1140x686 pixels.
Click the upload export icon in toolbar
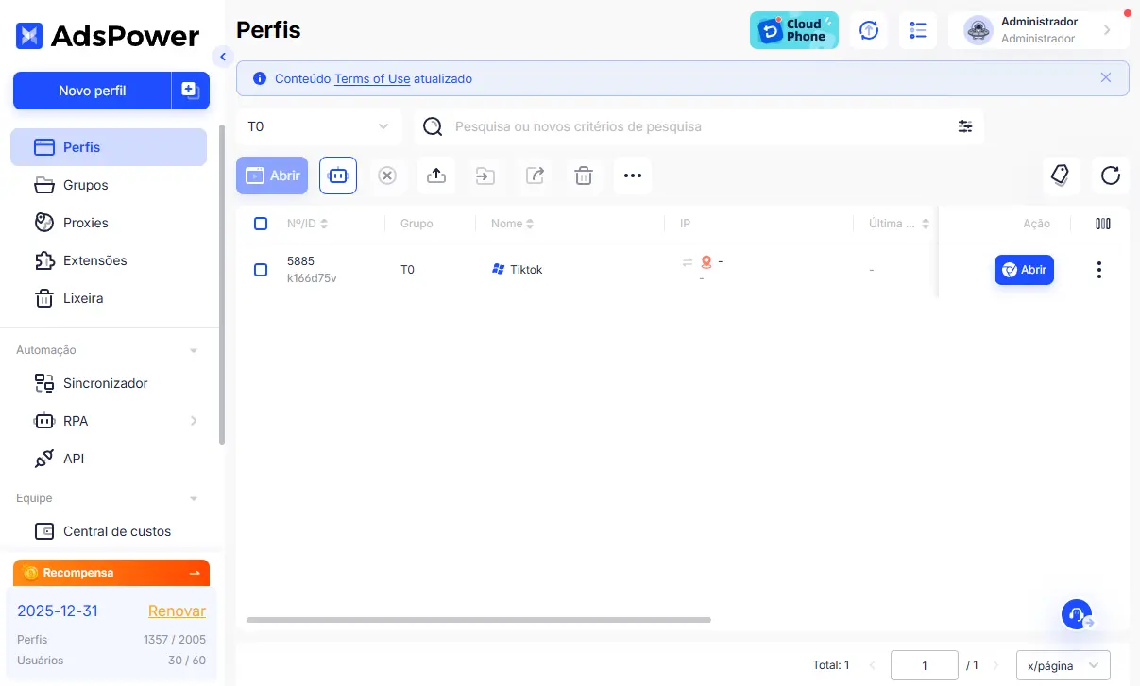click(x=436, y=176)
